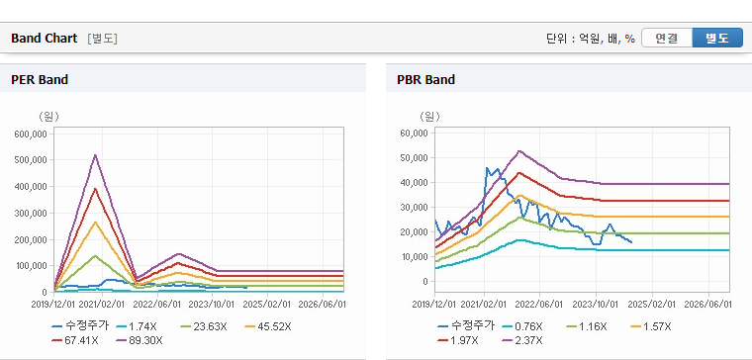
Task: Toggle the 수정주가 series in PBR Band legend
Action: point(466,326)
